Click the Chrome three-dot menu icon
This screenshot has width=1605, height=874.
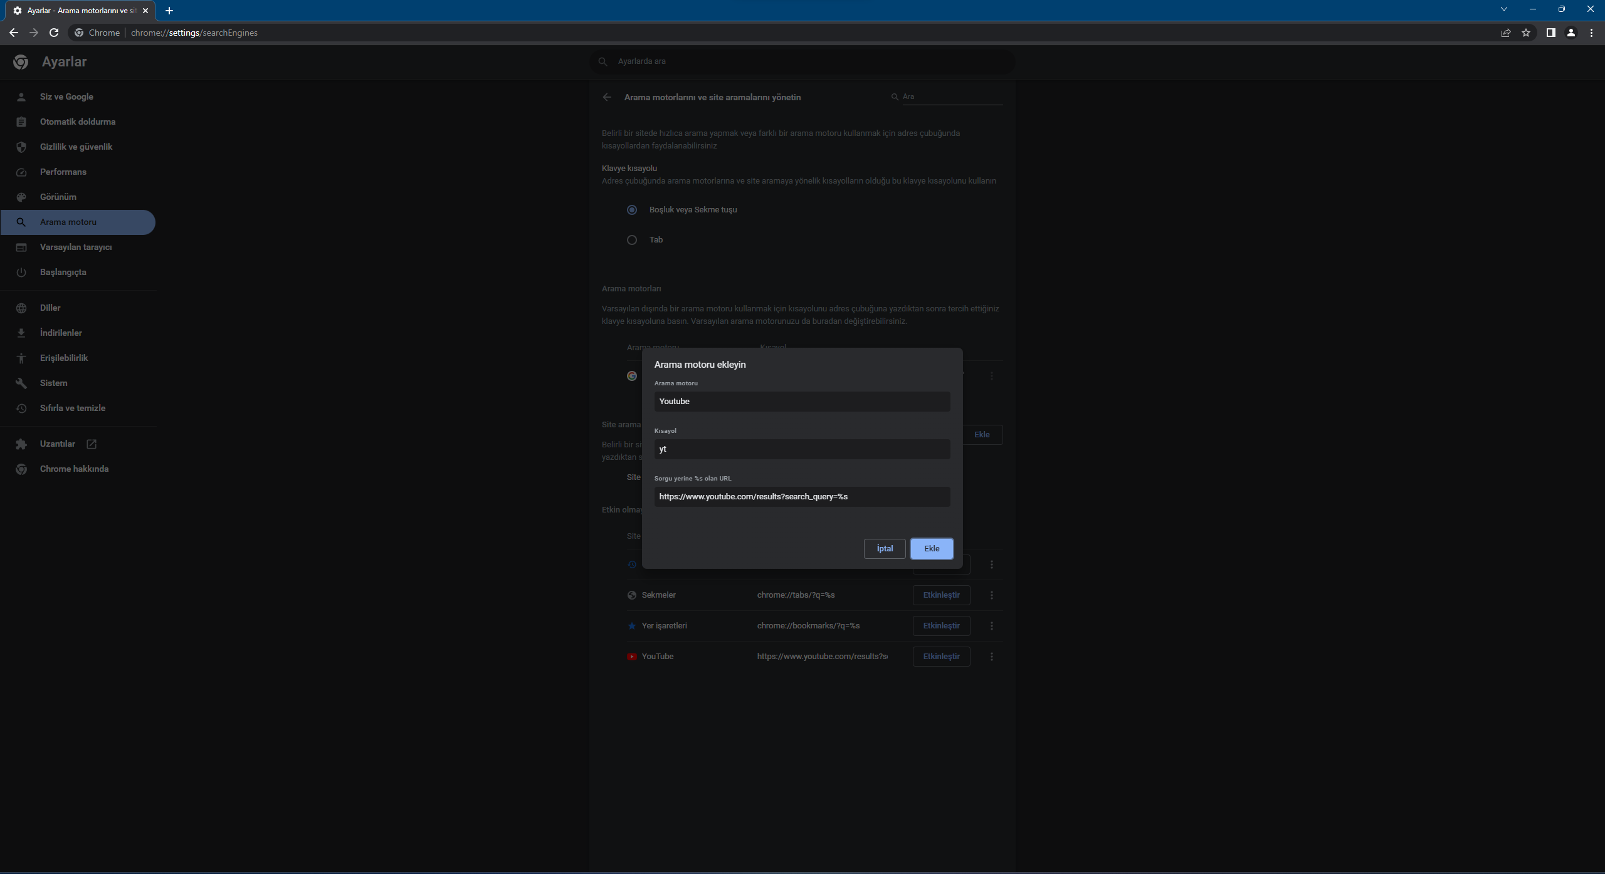[1591, 33]
